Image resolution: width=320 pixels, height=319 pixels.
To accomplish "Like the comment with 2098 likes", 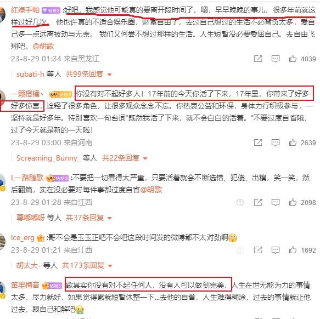I will point(293,202).
